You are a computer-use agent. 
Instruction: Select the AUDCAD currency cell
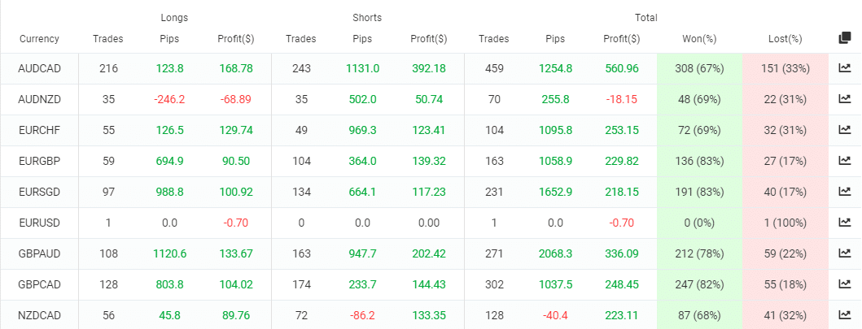click(39, 68)
